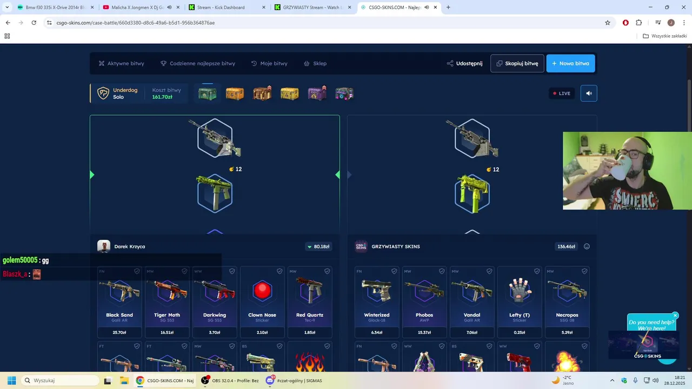Image resolution: width=692 pixels, height=389 pixels.
Task: Mute the Malicha YouTube tab audio
Action: point(169,8)
